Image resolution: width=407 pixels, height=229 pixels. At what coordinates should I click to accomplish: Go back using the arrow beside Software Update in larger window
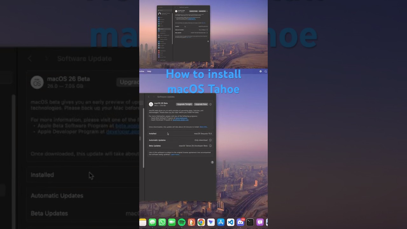(x=148, y=97)
